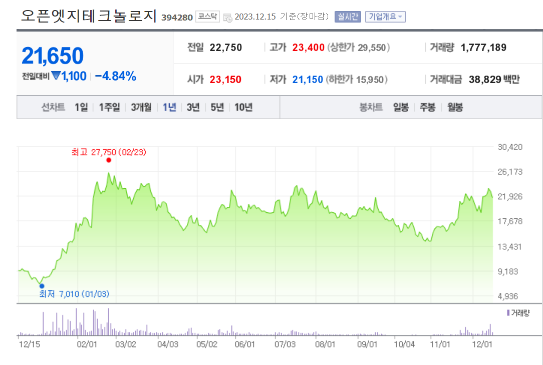543x365 pixels.
Task: Select the 3개월 line chart tab
Action: [141, 107]
